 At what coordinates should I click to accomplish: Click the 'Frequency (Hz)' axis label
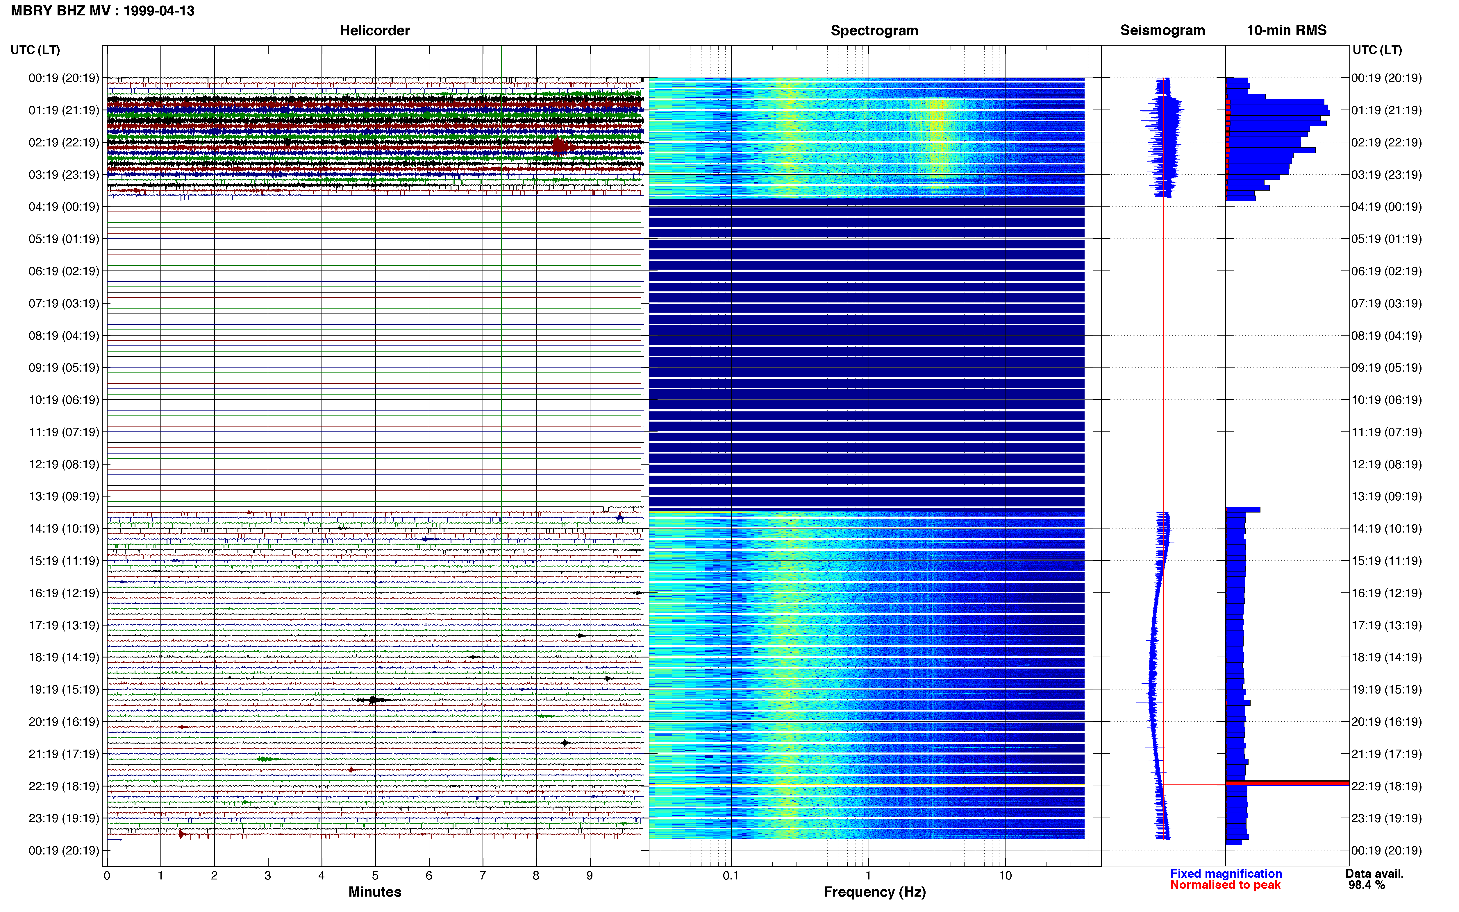coord(874,892)
